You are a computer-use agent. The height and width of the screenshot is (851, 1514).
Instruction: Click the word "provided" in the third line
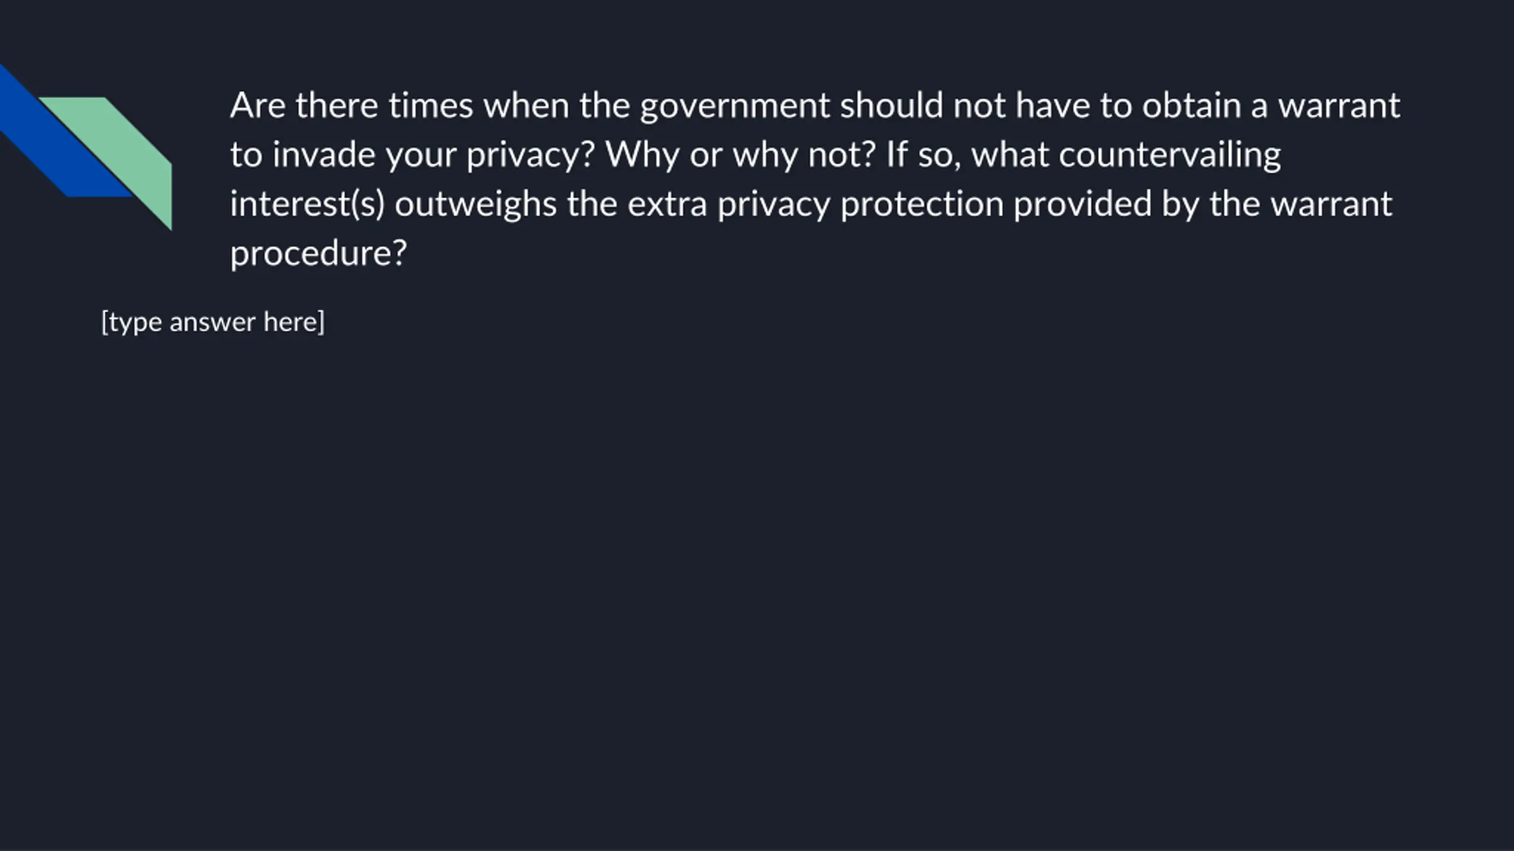(x=1082, y=204)
